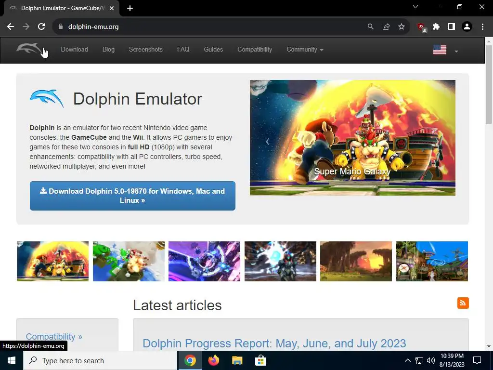Go back with the browser back arrow
Image resolution: width=493 pixels, height=370 pixels.
pyautogui.click(x=11, y=27)
